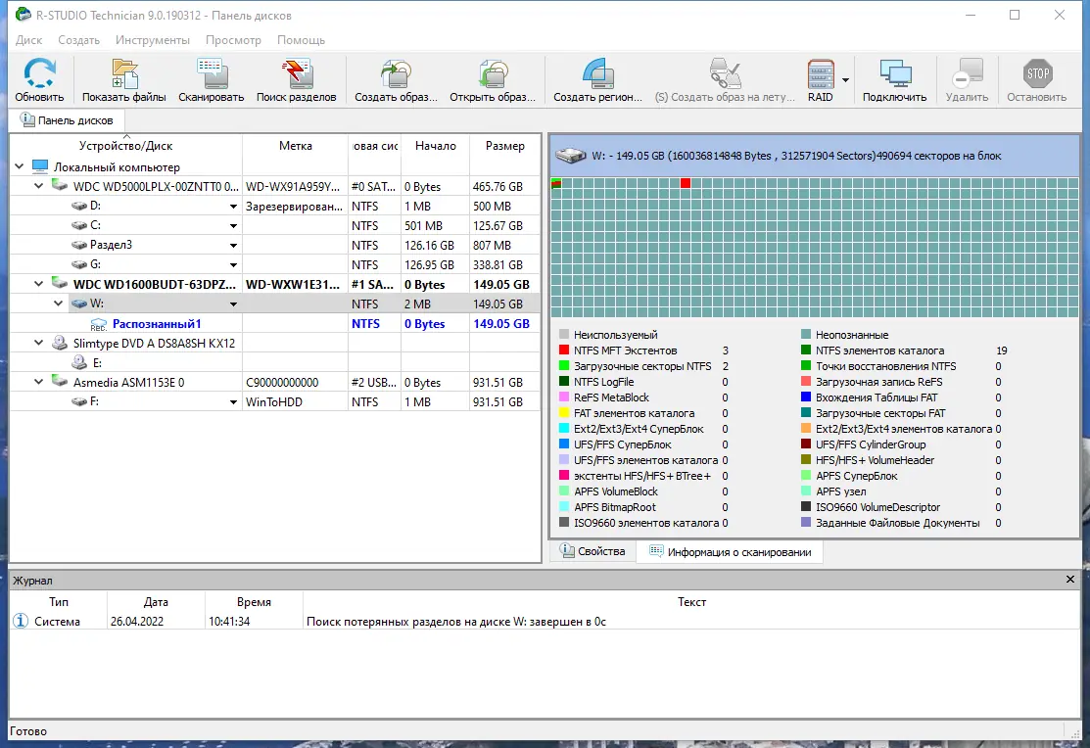Click the yellow FAT элементов каталога swatch
Screen dimensions: 1090x748
(x=564, y=413)
